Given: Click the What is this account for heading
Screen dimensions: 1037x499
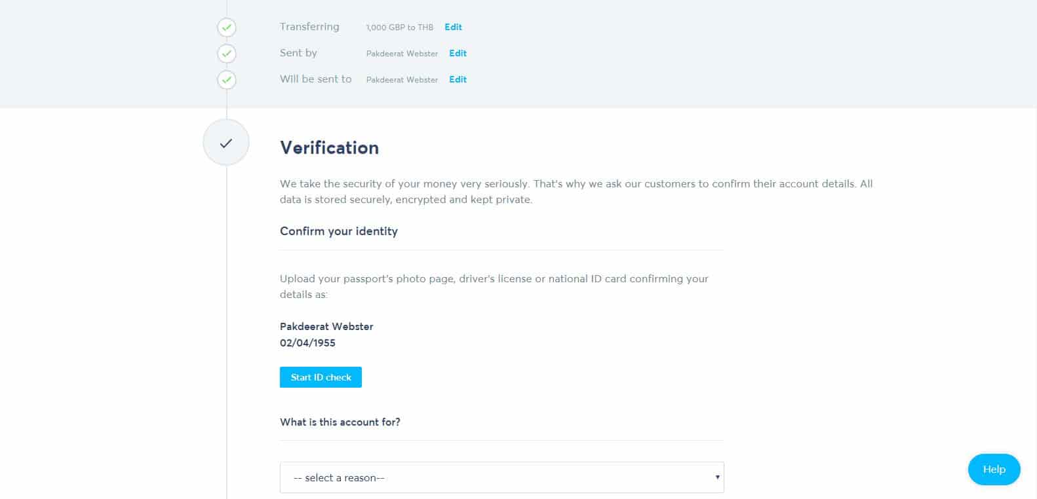Looking at the screenshot, I should (x=340, y=422).
